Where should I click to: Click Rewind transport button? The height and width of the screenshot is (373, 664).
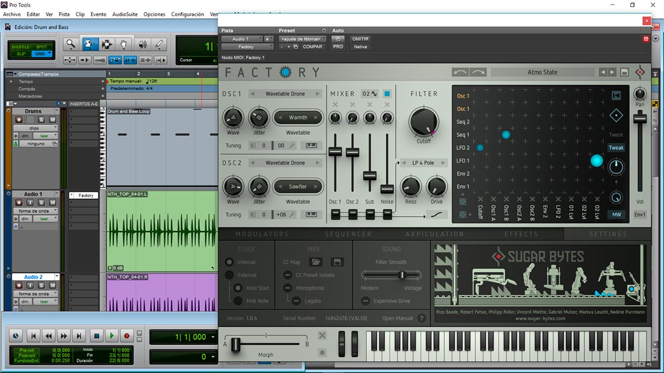click(x=49, y=335)
